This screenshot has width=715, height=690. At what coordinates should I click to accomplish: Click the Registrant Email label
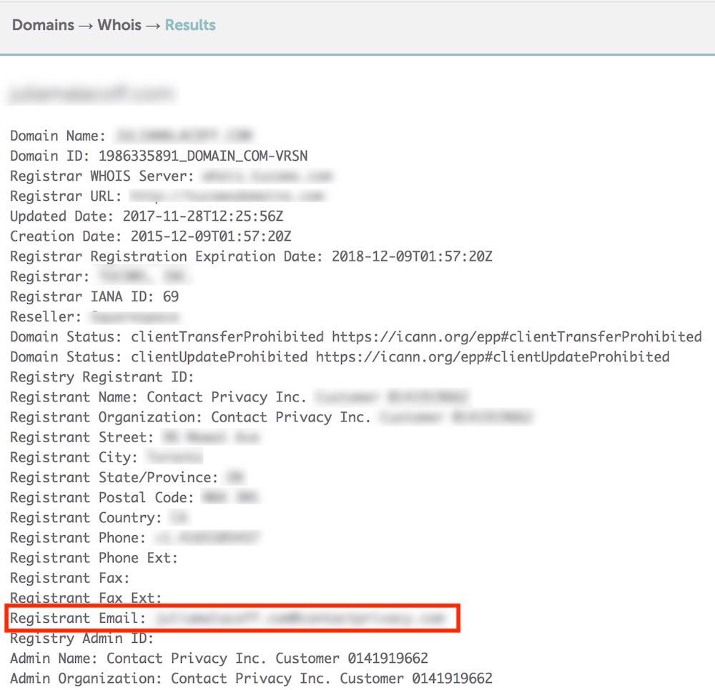pos(78,618)
